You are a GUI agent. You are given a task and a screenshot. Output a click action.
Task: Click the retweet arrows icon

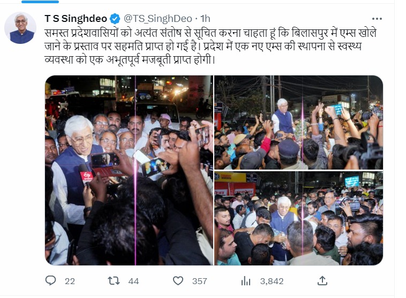[114, 281]
